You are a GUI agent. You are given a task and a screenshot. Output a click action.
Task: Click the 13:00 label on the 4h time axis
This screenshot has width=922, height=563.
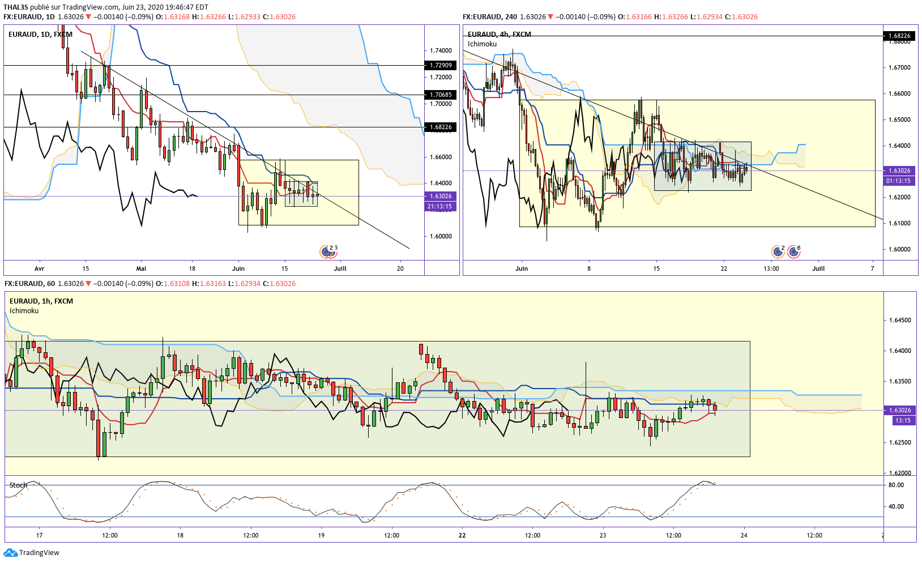coord(771,269)
